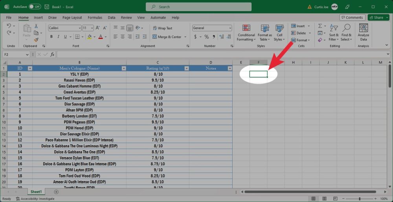Open the File menu
393x202 pixels.
click(x=9, y=18)
